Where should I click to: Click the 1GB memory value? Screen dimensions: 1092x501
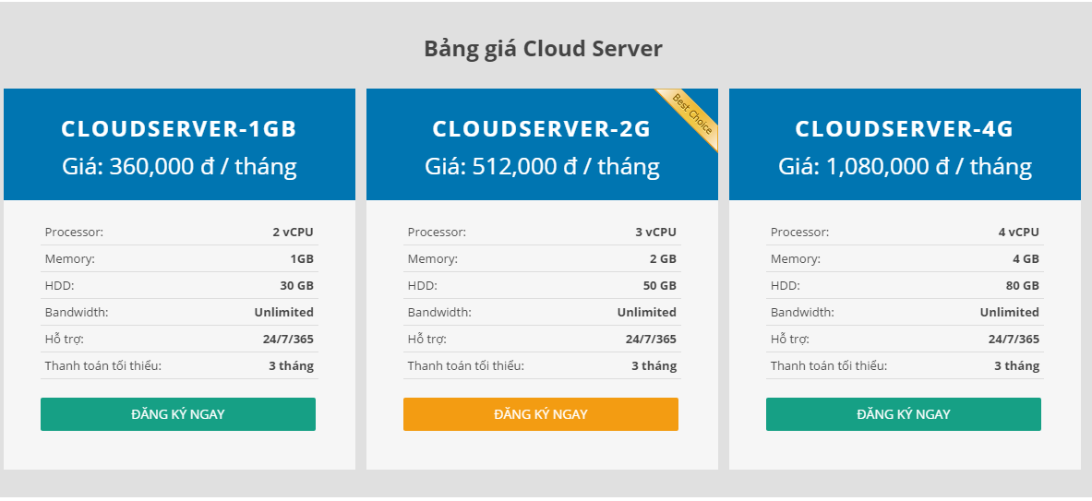click(x=302, y=259)
